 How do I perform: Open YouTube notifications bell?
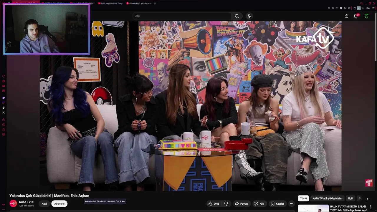[356, 16]
